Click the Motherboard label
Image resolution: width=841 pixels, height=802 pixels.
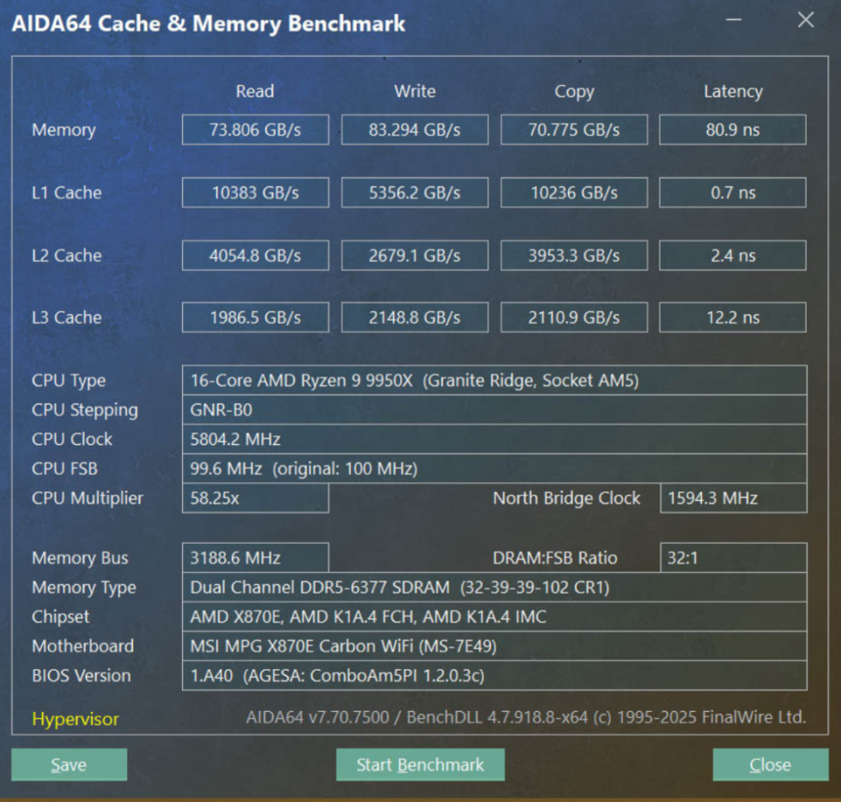[83, 646]
